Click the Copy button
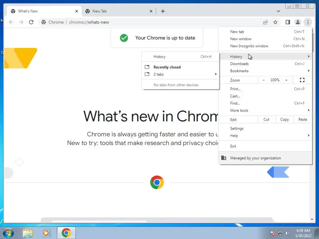Screen dimensions: 319x239 pos(285,119)
